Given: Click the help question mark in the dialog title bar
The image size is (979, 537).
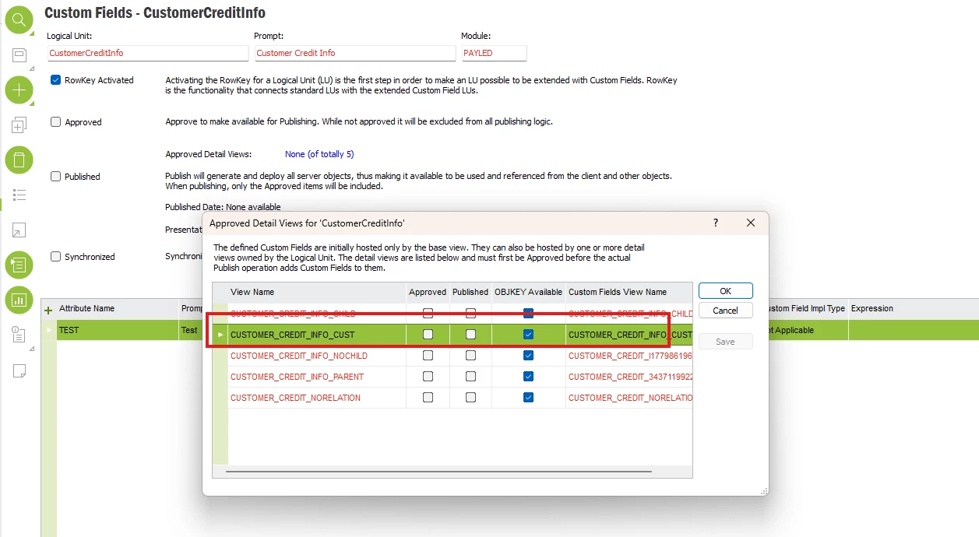Looking at the screenshot, I should point(716,223).
